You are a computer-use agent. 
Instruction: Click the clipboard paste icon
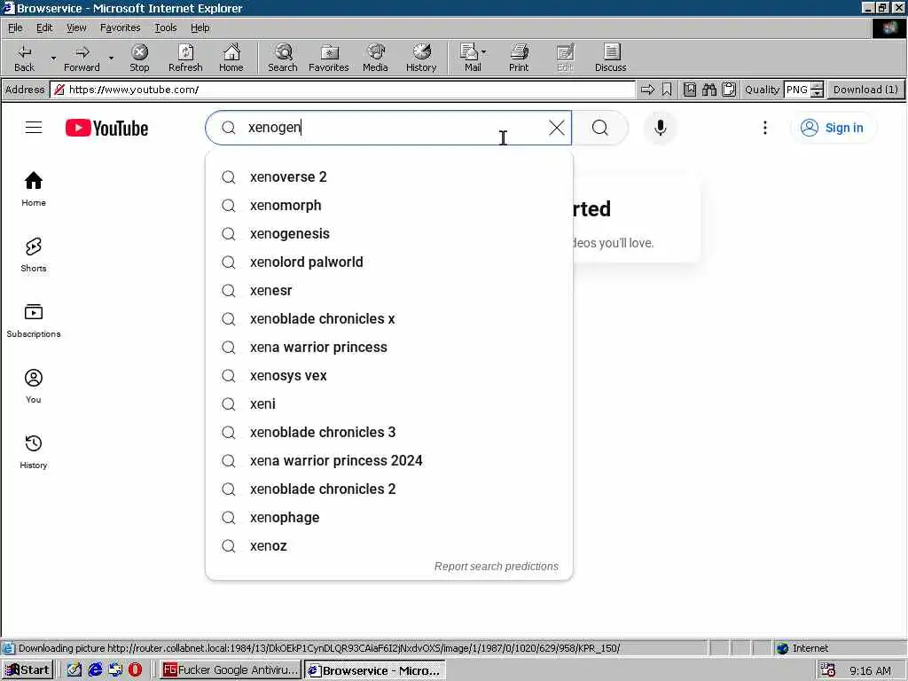tap(729, 90)
